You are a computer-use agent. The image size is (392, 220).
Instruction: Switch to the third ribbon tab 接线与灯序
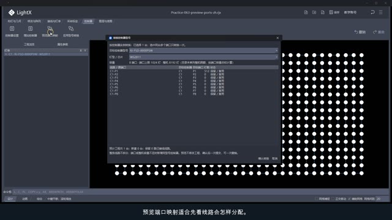tap(54, 21)
